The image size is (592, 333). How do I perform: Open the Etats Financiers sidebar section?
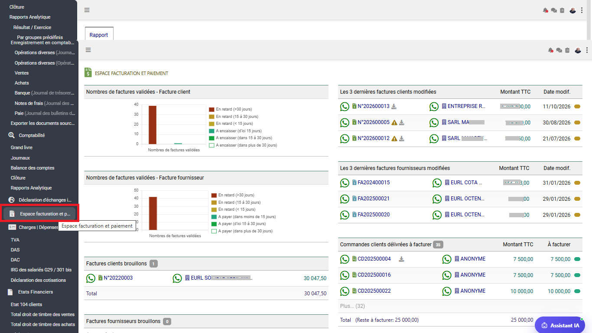[x=30, y=292]
